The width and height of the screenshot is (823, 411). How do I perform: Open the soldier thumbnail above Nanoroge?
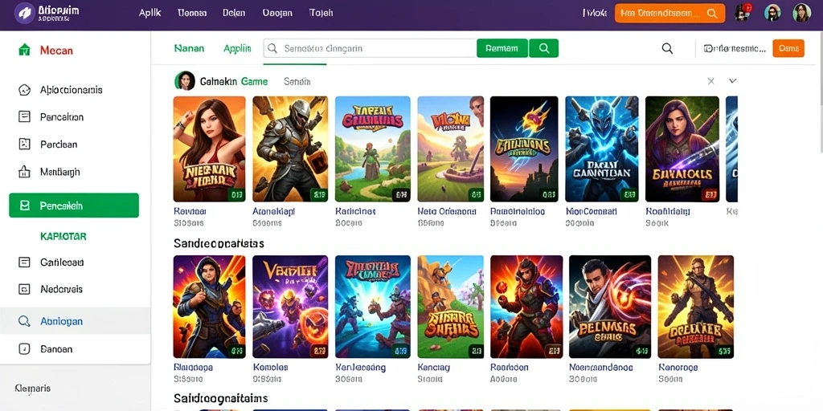696,307
